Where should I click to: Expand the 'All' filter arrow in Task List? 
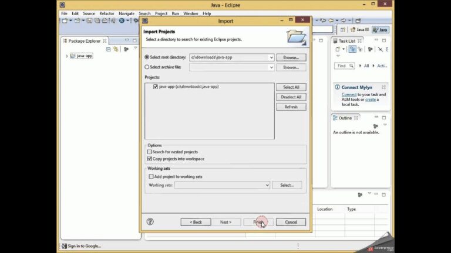click(x=360, y=66)
